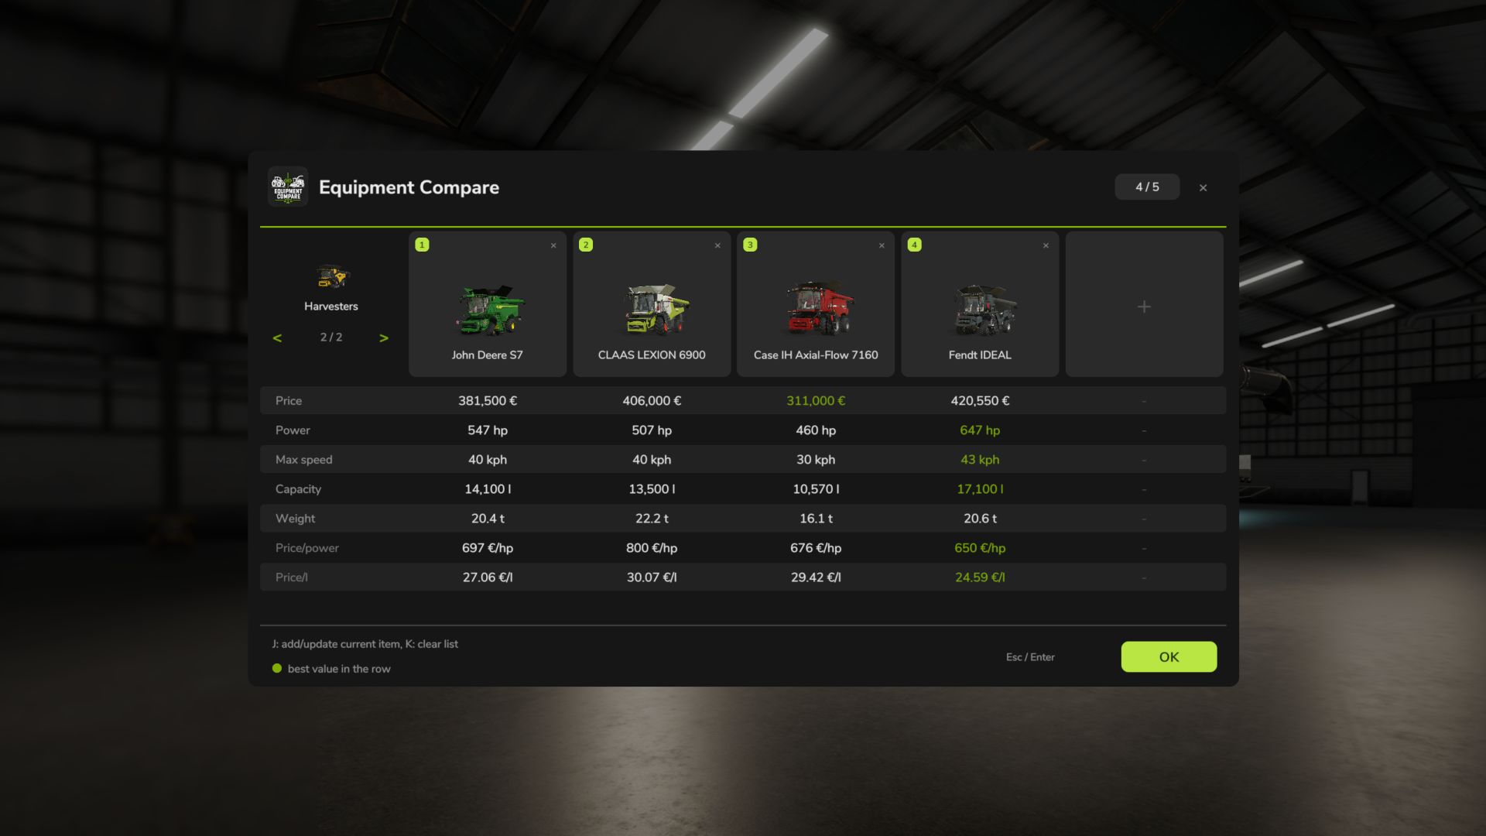Click the 676 €/hp value

816,547
